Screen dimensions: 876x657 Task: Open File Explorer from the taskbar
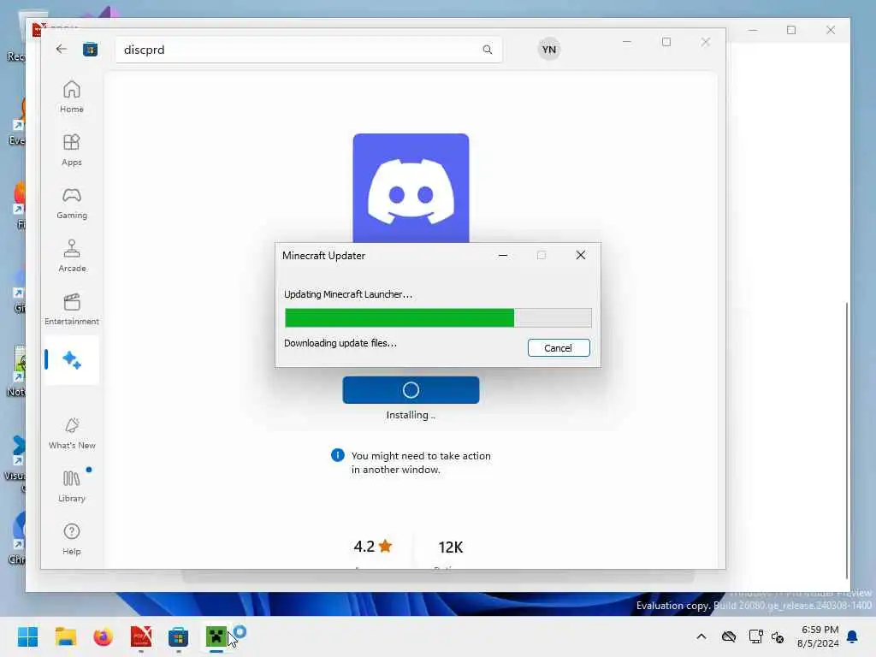[x=65, y=636]
